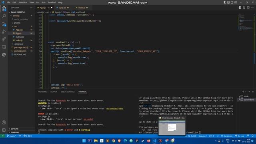Open the notifications bell in the status bar
The height and width of the screenshot is (144, 256).
pyautogui.click(x=252, y=136)
